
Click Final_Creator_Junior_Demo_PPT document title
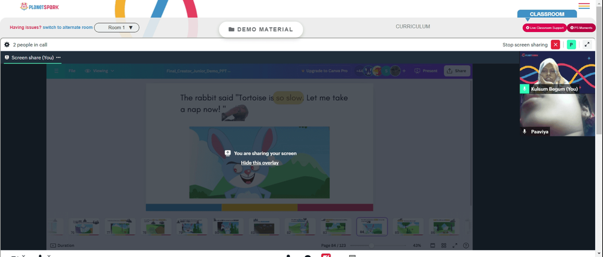(199, 71)
